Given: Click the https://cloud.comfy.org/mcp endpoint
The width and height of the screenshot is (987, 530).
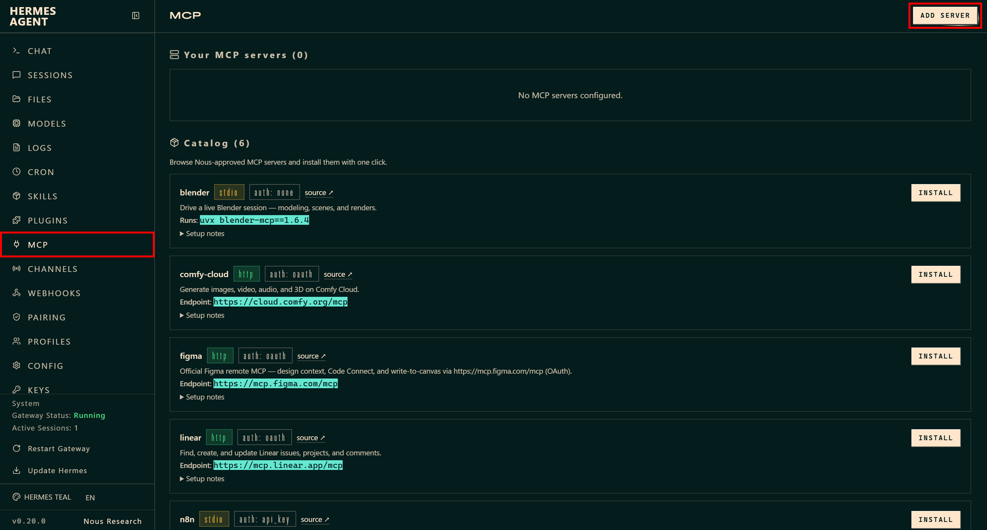Looking at the screenshot, I should pyautogui.click(x=280, y=302).
